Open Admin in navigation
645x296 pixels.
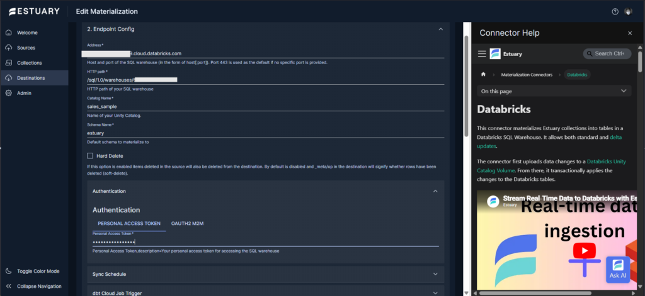[24, 93]
